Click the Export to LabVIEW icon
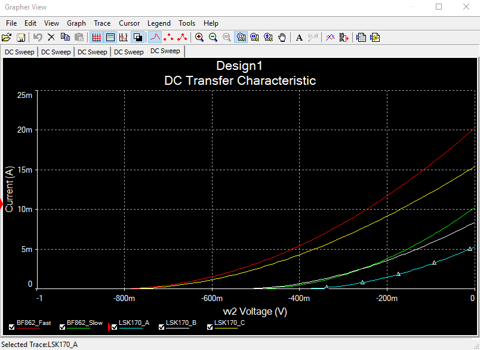 pyautogui.click(x=375, y=38)
